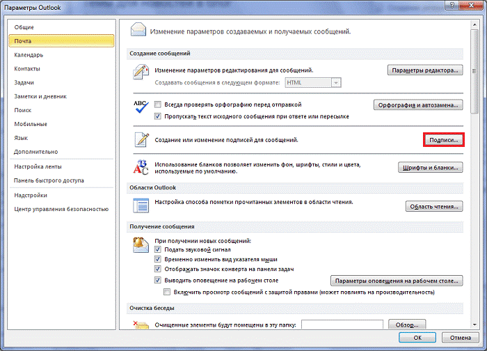The width and height of the screenshot is (487, 351).
Task: Click the Область чтения button
Action: (x=434, y=206)
